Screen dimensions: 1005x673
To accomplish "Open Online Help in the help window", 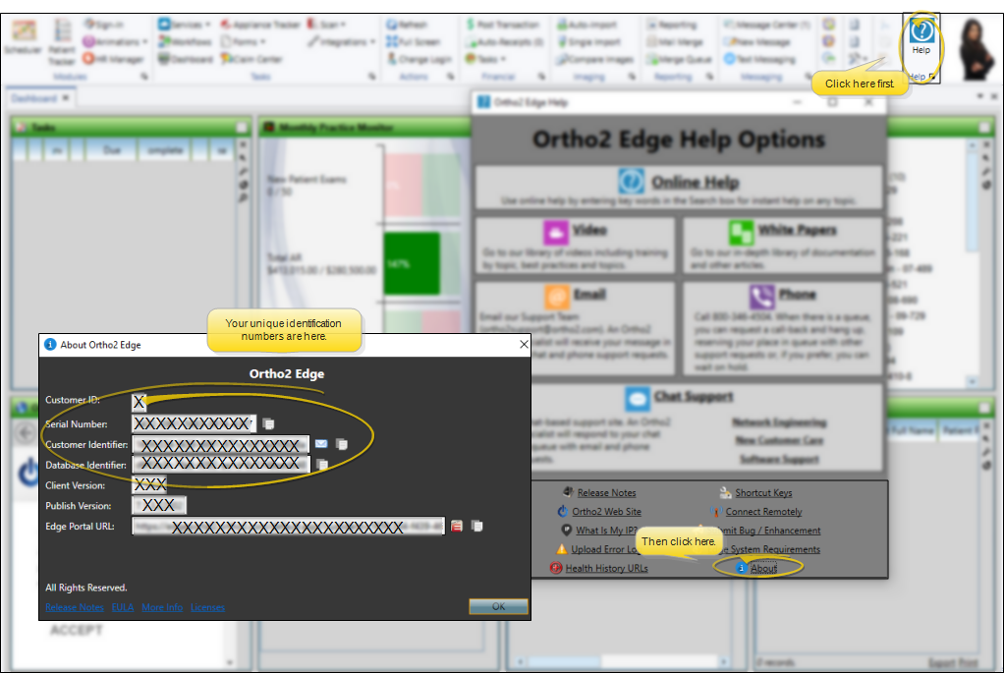I will point(695,182).
